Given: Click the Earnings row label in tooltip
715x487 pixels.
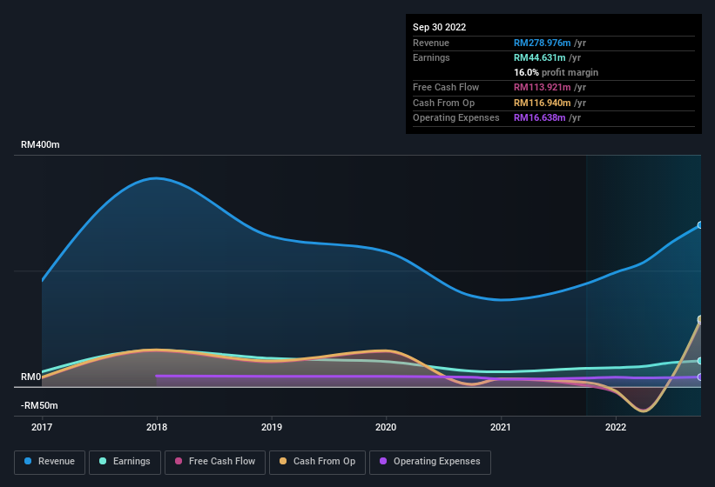Looking at the screenshot, I should [x=431, y=57].
